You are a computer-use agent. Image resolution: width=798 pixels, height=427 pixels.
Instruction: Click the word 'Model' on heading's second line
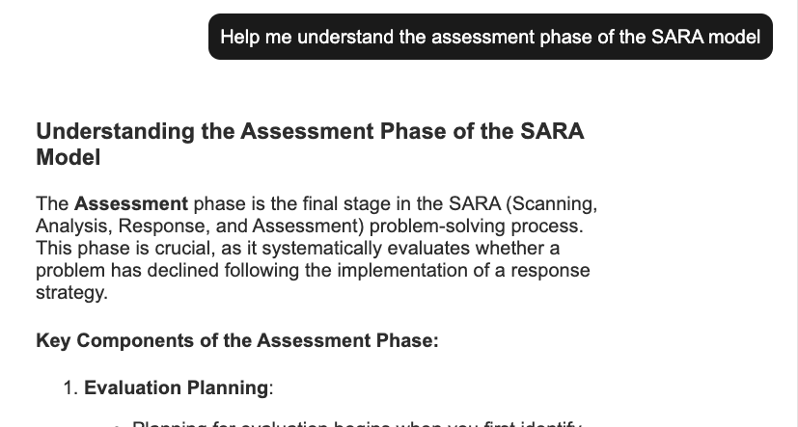[69, 157]
